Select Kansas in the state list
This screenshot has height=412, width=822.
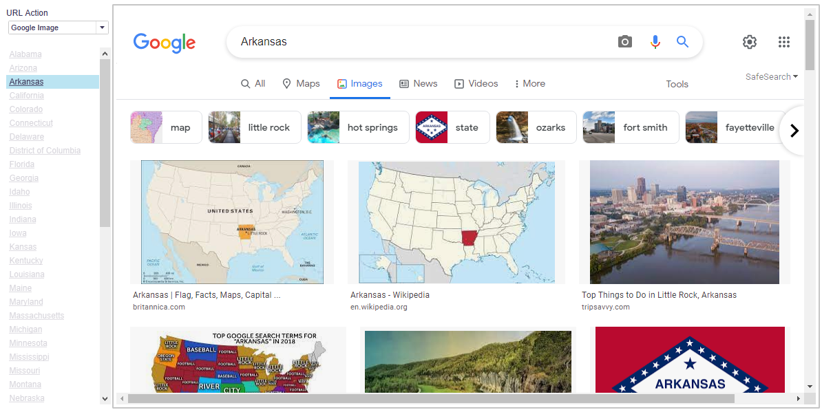tap(23, 247)
